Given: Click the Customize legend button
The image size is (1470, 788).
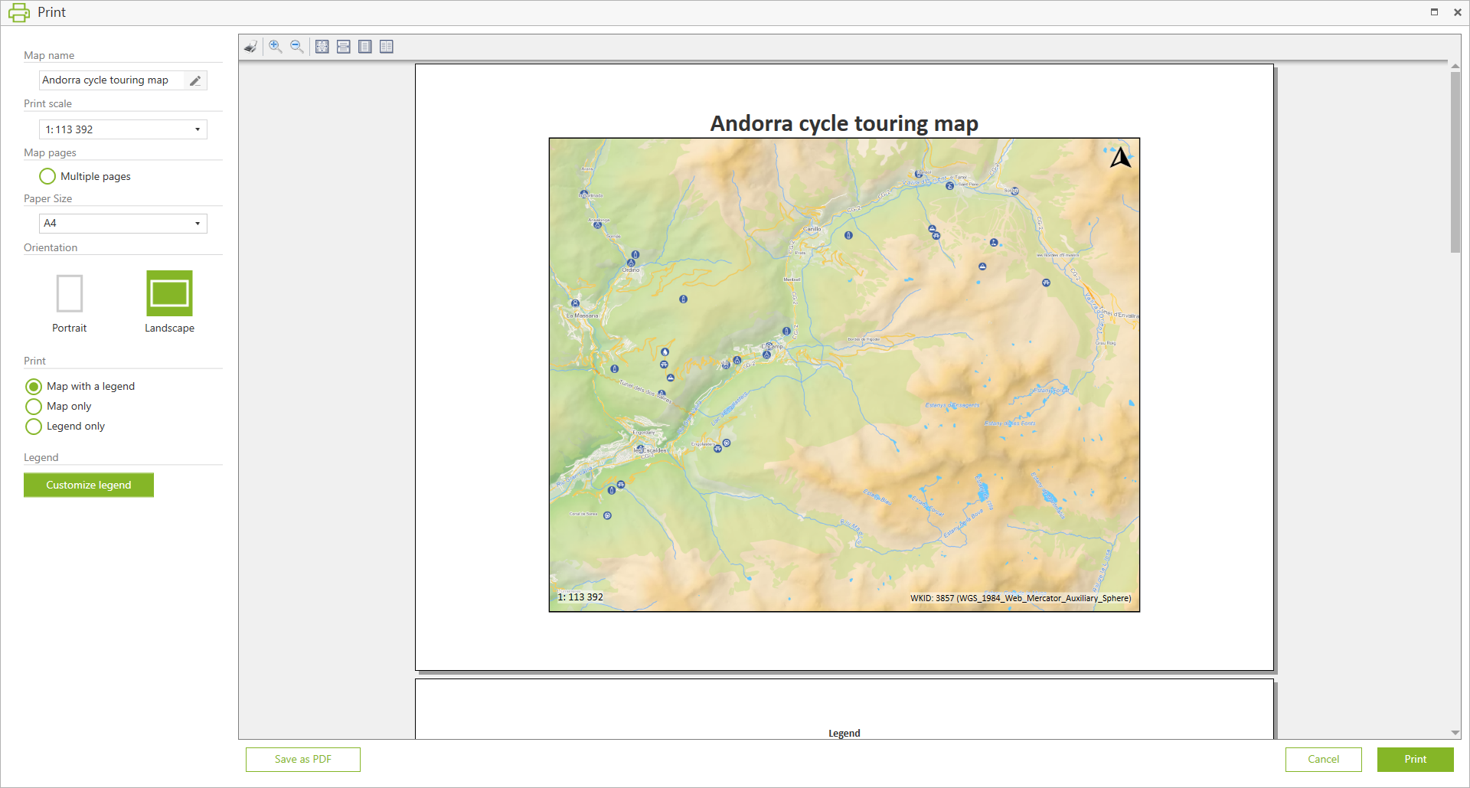Looking at the screenshot, I should 89,485.
